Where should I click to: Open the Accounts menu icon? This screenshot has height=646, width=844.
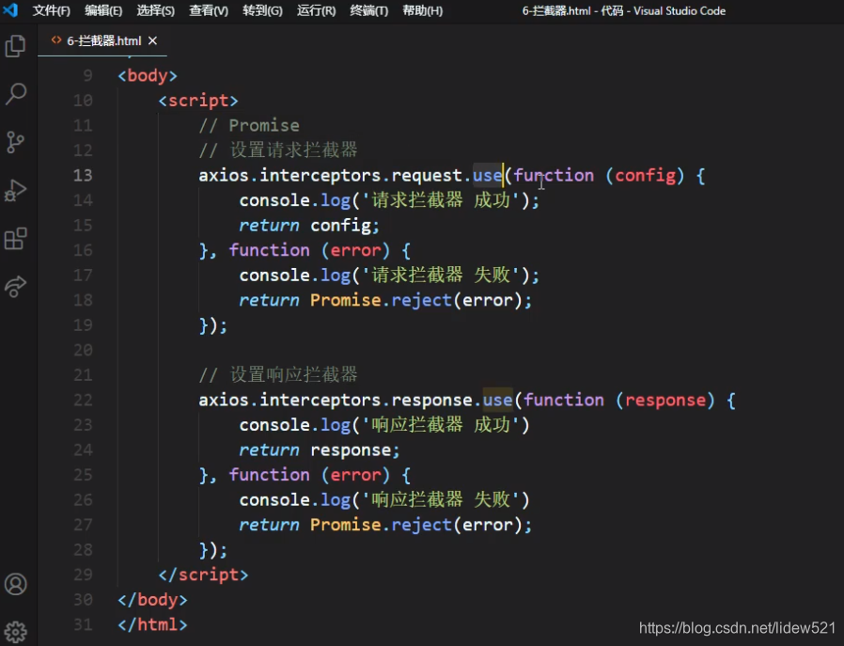coord(15,584)
